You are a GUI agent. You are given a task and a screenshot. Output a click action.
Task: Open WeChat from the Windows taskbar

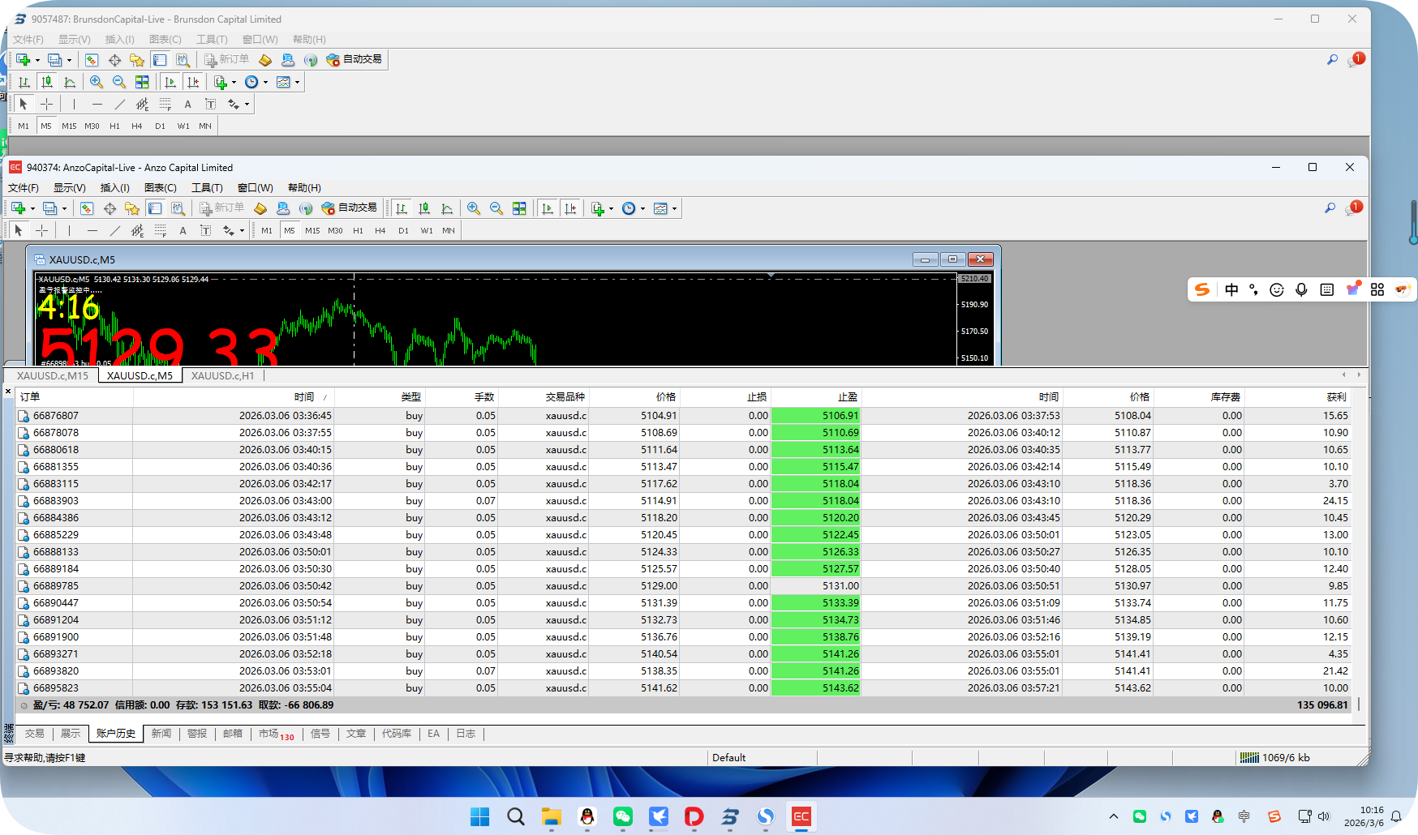point(623,816)
